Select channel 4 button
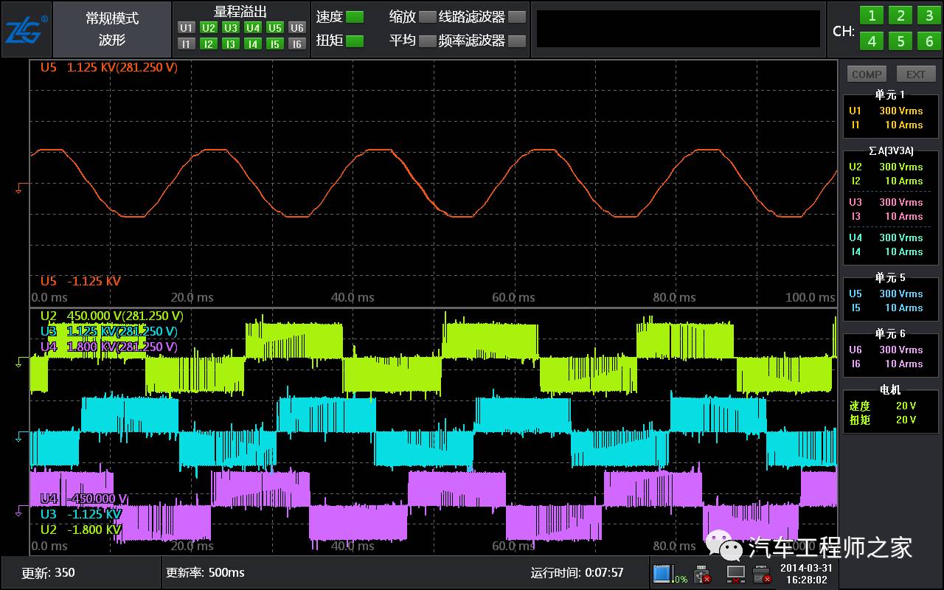944x590 pixels. click(x=872, y=41)
